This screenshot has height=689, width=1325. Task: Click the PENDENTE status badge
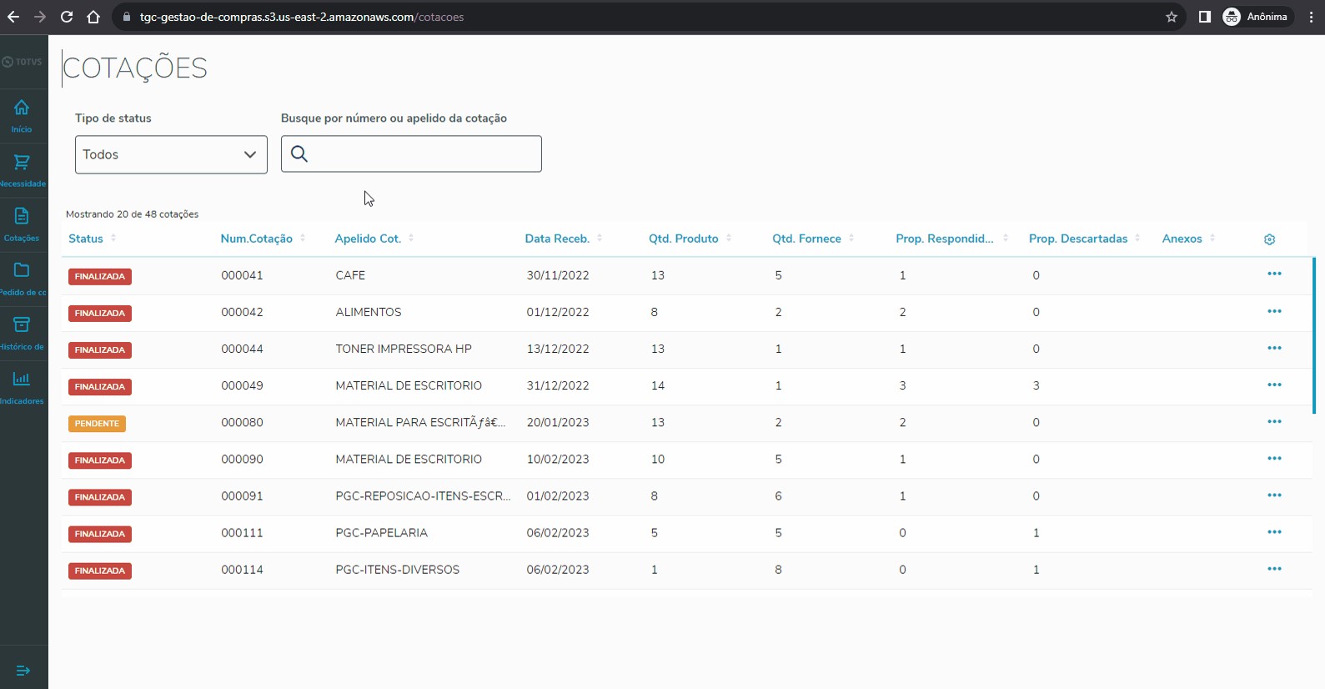coord(97,424)
